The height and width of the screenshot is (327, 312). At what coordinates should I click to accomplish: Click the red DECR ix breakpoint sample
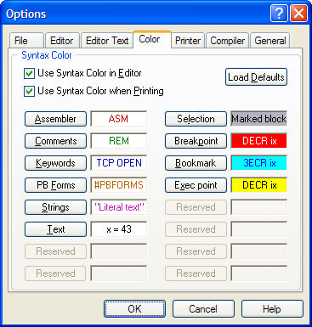[x=259, y=141]
